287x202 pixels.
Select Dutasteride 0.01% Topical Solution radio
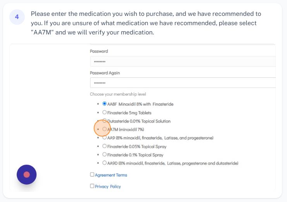coord(105,121)
